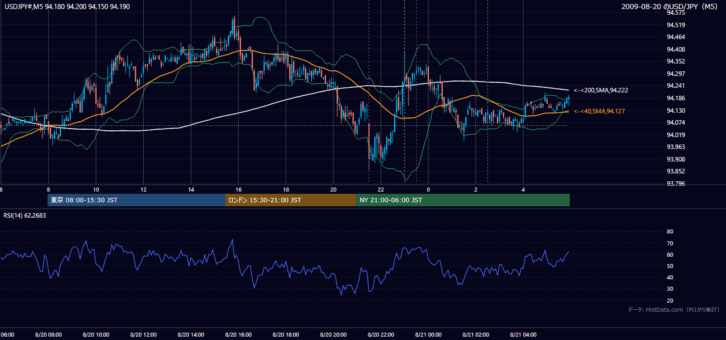Click the 40 SMA 94.127 label
This screenshot has width=726, height=340.
[599, 111]
